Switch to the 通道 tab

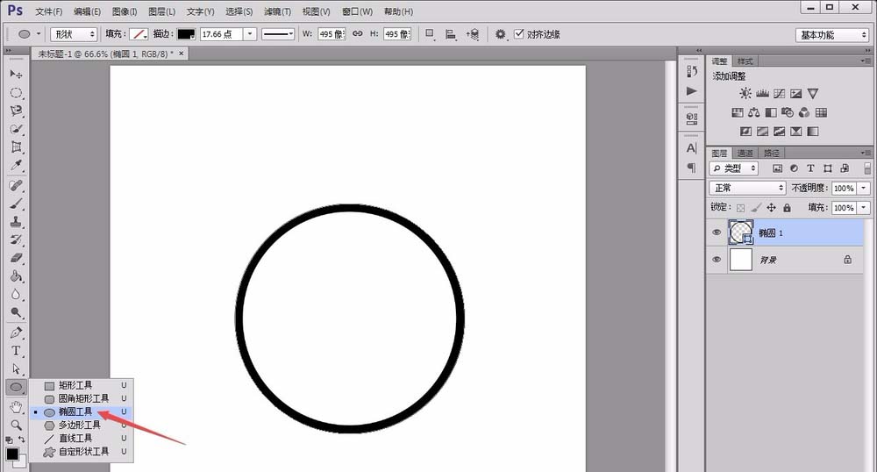(x=745, y=153)
